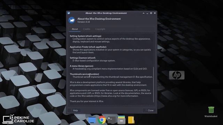Click the Xfce mouse logo in the dialog header
This screenshot has height=125, width=223.
[71, 20]
